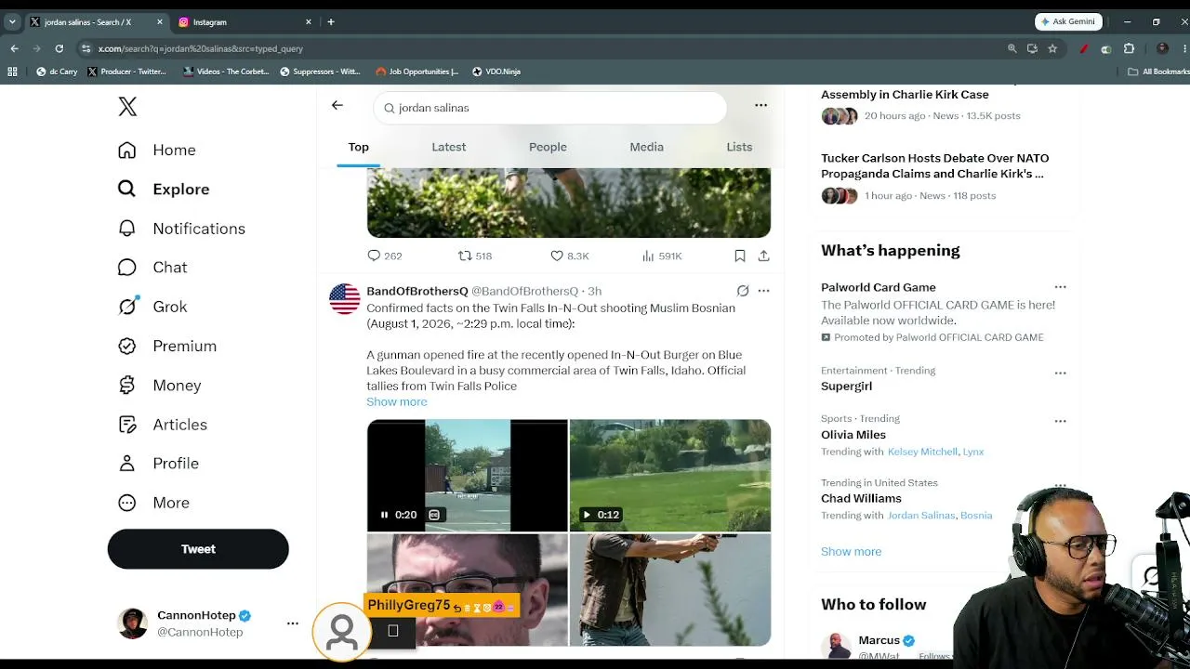Bookmark the post with 591K views
This screenshot has width=1190, height=669.
tap(740, 256)
